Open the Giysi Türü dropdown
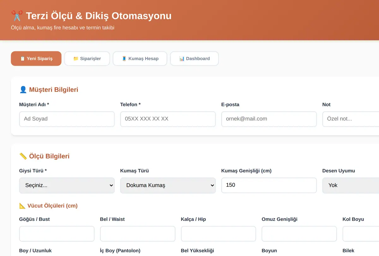 pos(67,185)
